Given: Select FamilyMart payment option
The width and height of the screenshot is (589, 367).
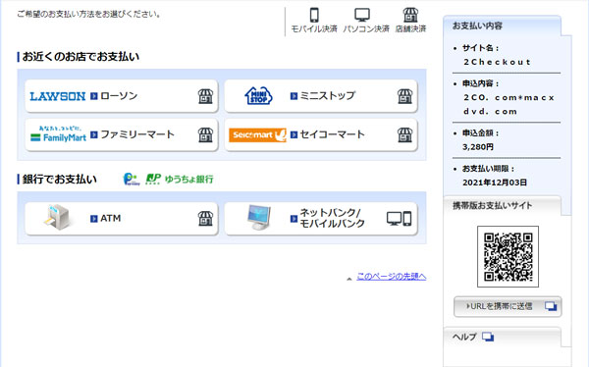Looking at the screenshot, I should tap(122, 134).
